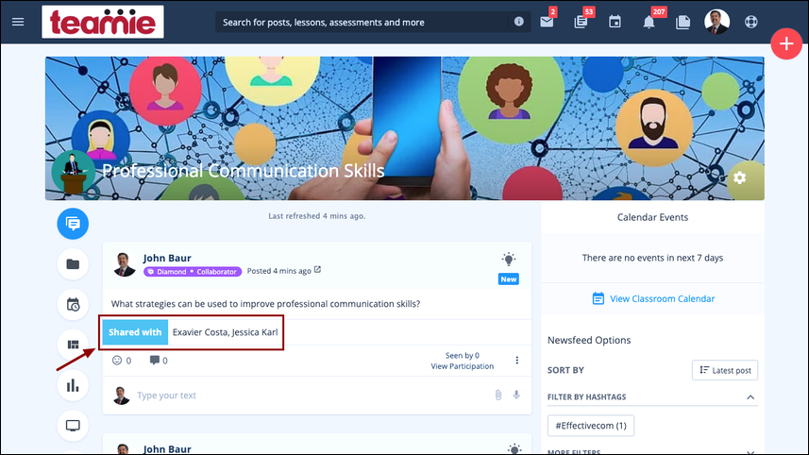The width and height of the screenshot is (809, 455).
Task: Click Exavier Costa, Jessica Karl names
Action: click(225, 332)
